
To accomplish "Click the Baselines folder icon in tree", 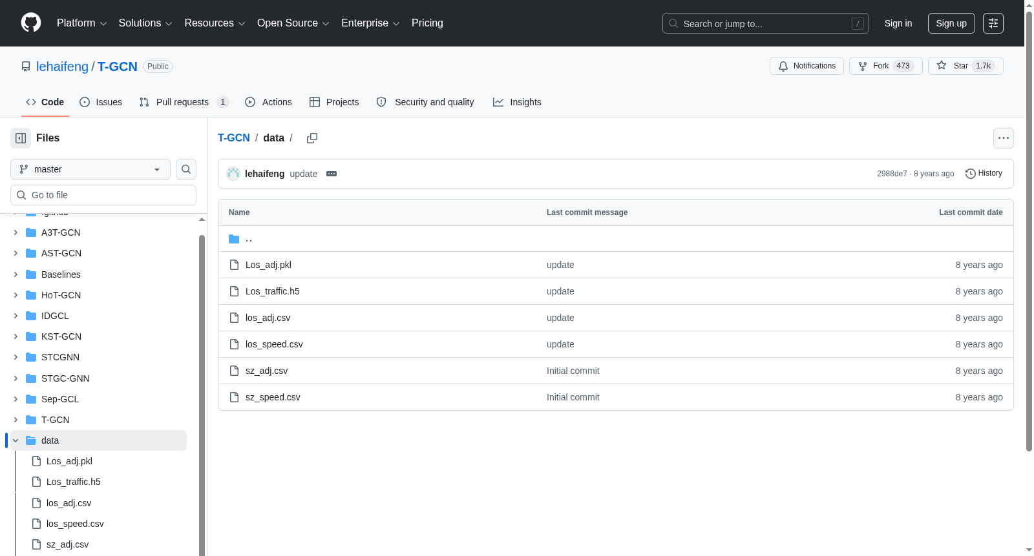I will pos(31,274).
